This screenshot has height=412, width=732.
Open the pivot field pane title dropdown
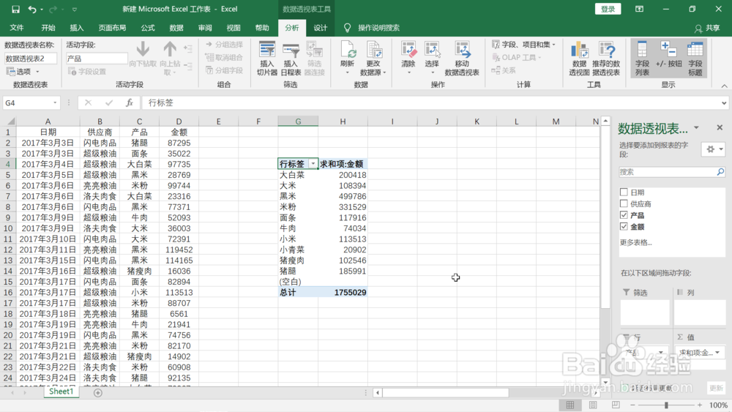pos(696,128)
